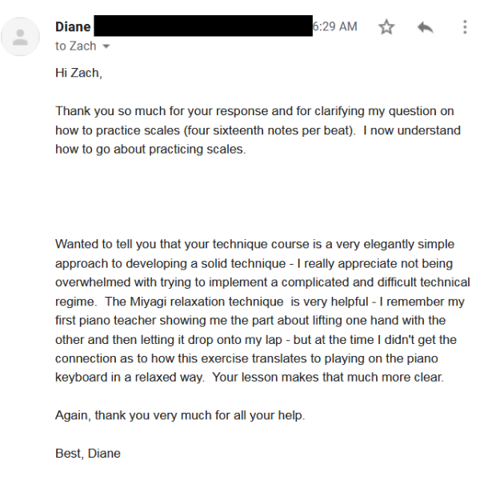Click the Reply arrow icon

point(425,27)
